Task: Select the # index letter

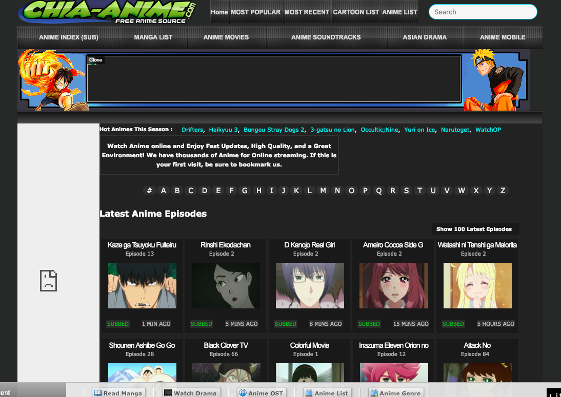Action: [150, 191]
